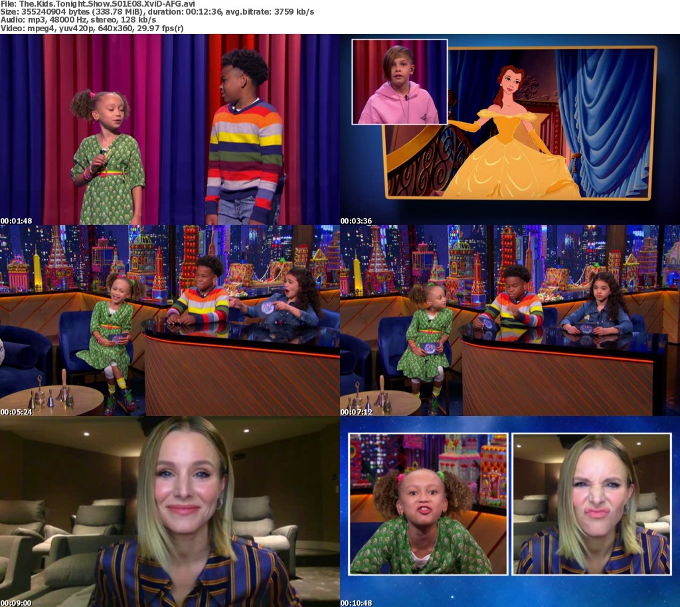Select split-screen panel of girl in green dress
The width and height of the screenshot is (680, 607).
pos(428,504)
